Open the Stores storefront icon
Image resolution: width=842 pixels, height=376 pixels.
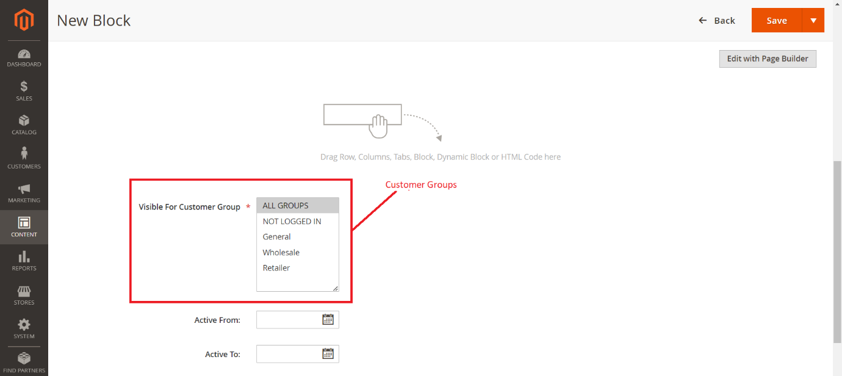click(24, 291)
